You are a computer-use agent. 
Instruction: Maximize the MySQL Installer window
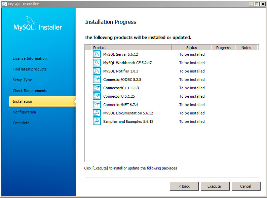coord(257,4)
